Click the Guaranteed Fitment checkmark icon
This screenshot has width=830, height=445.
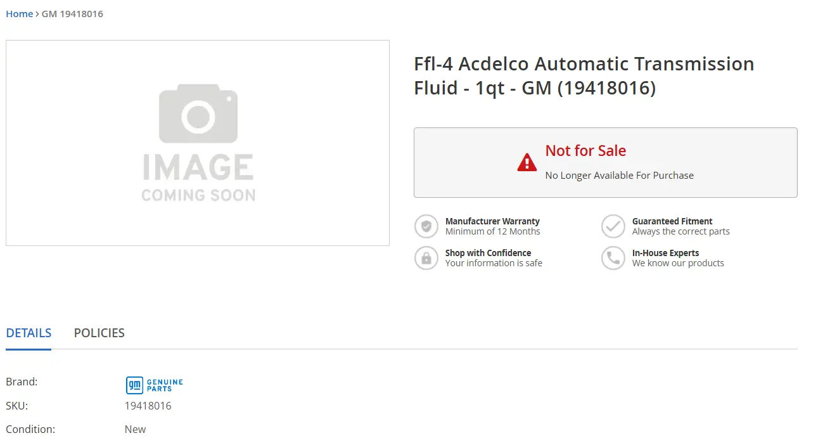tap(613, 226)
